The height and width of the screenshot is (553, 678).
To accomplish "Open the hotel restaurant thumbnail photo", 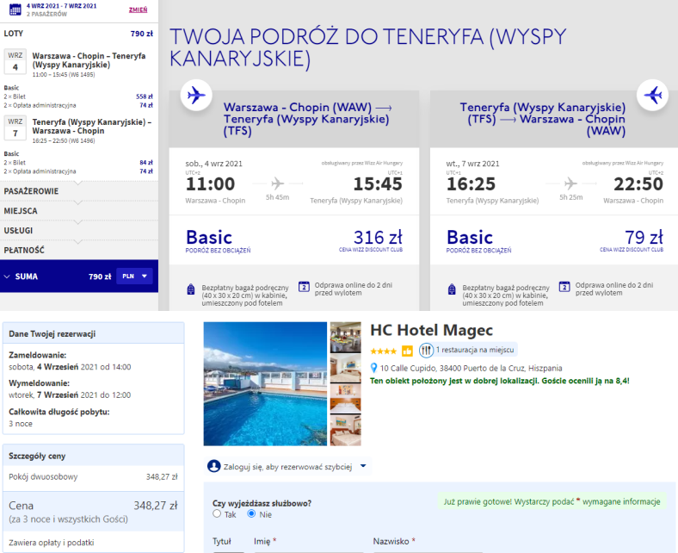I will point(346,337).
